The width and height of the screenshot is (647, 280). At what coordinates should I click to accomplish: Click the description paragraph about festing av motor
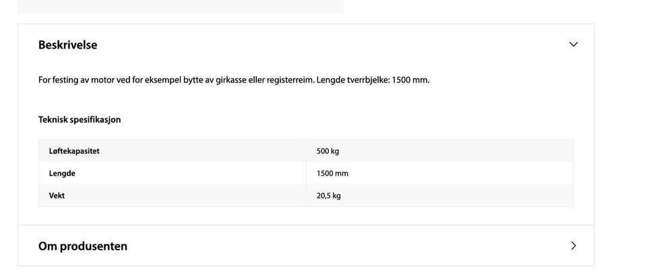point(234,80)
